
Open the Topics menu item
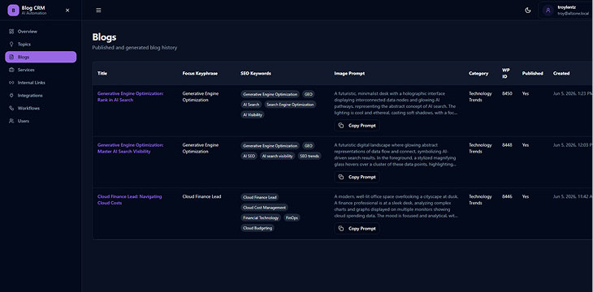point(41,44)
